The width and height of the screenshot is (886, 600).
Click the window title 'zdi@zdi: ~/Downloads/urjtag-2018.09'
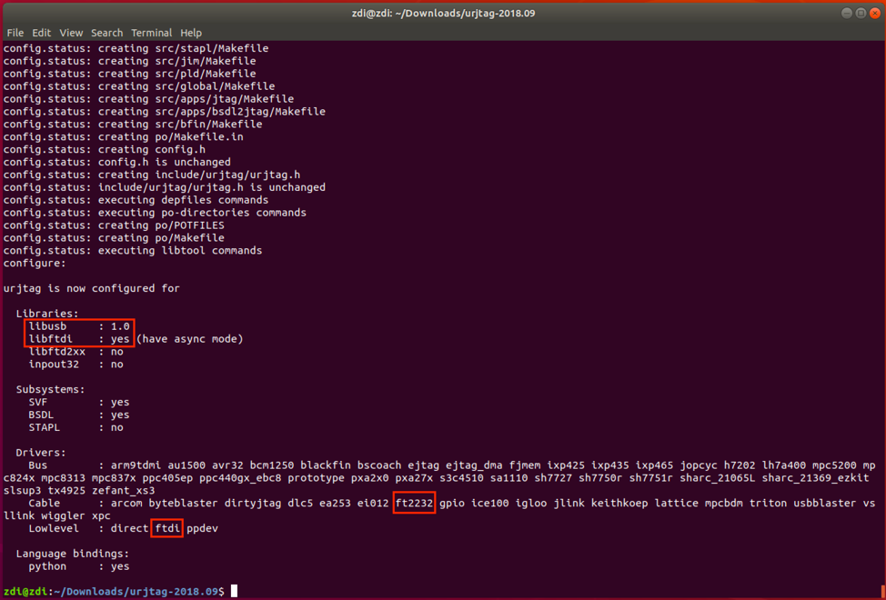point(443,13)
